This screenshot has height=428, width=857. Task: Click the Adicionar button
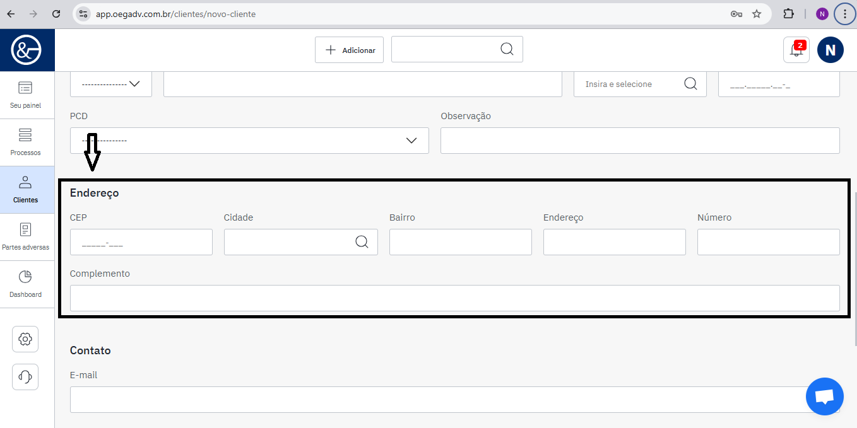click(349, 50)
